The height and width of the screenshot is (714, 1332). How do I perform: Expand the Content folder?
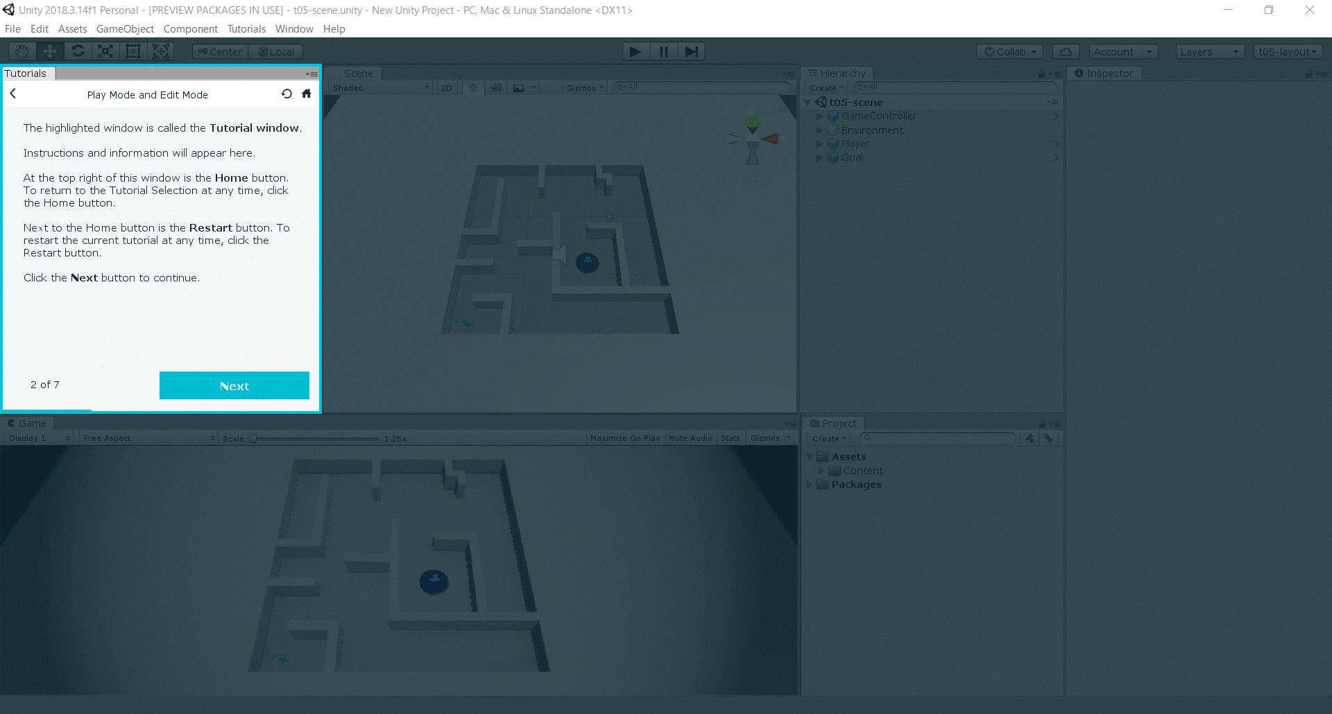click(821, 471)
